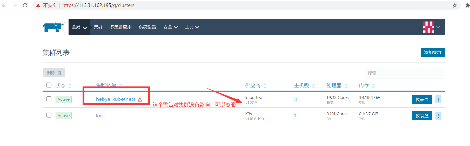Click the 0.1/4 Cores value
470x146 pixels.
tap(337, 114)
